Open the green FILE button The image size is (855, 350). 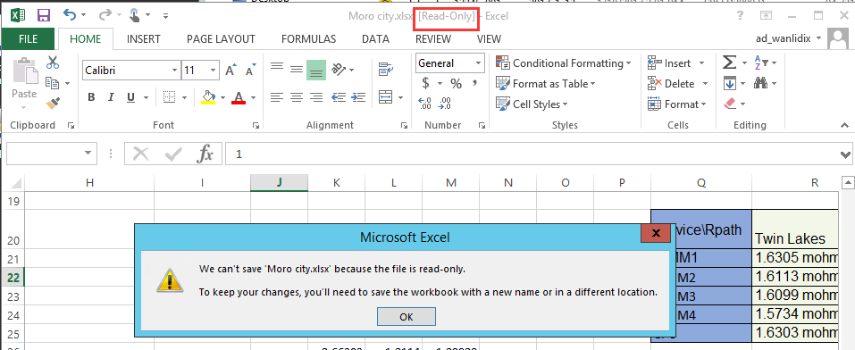click(28, 38)
